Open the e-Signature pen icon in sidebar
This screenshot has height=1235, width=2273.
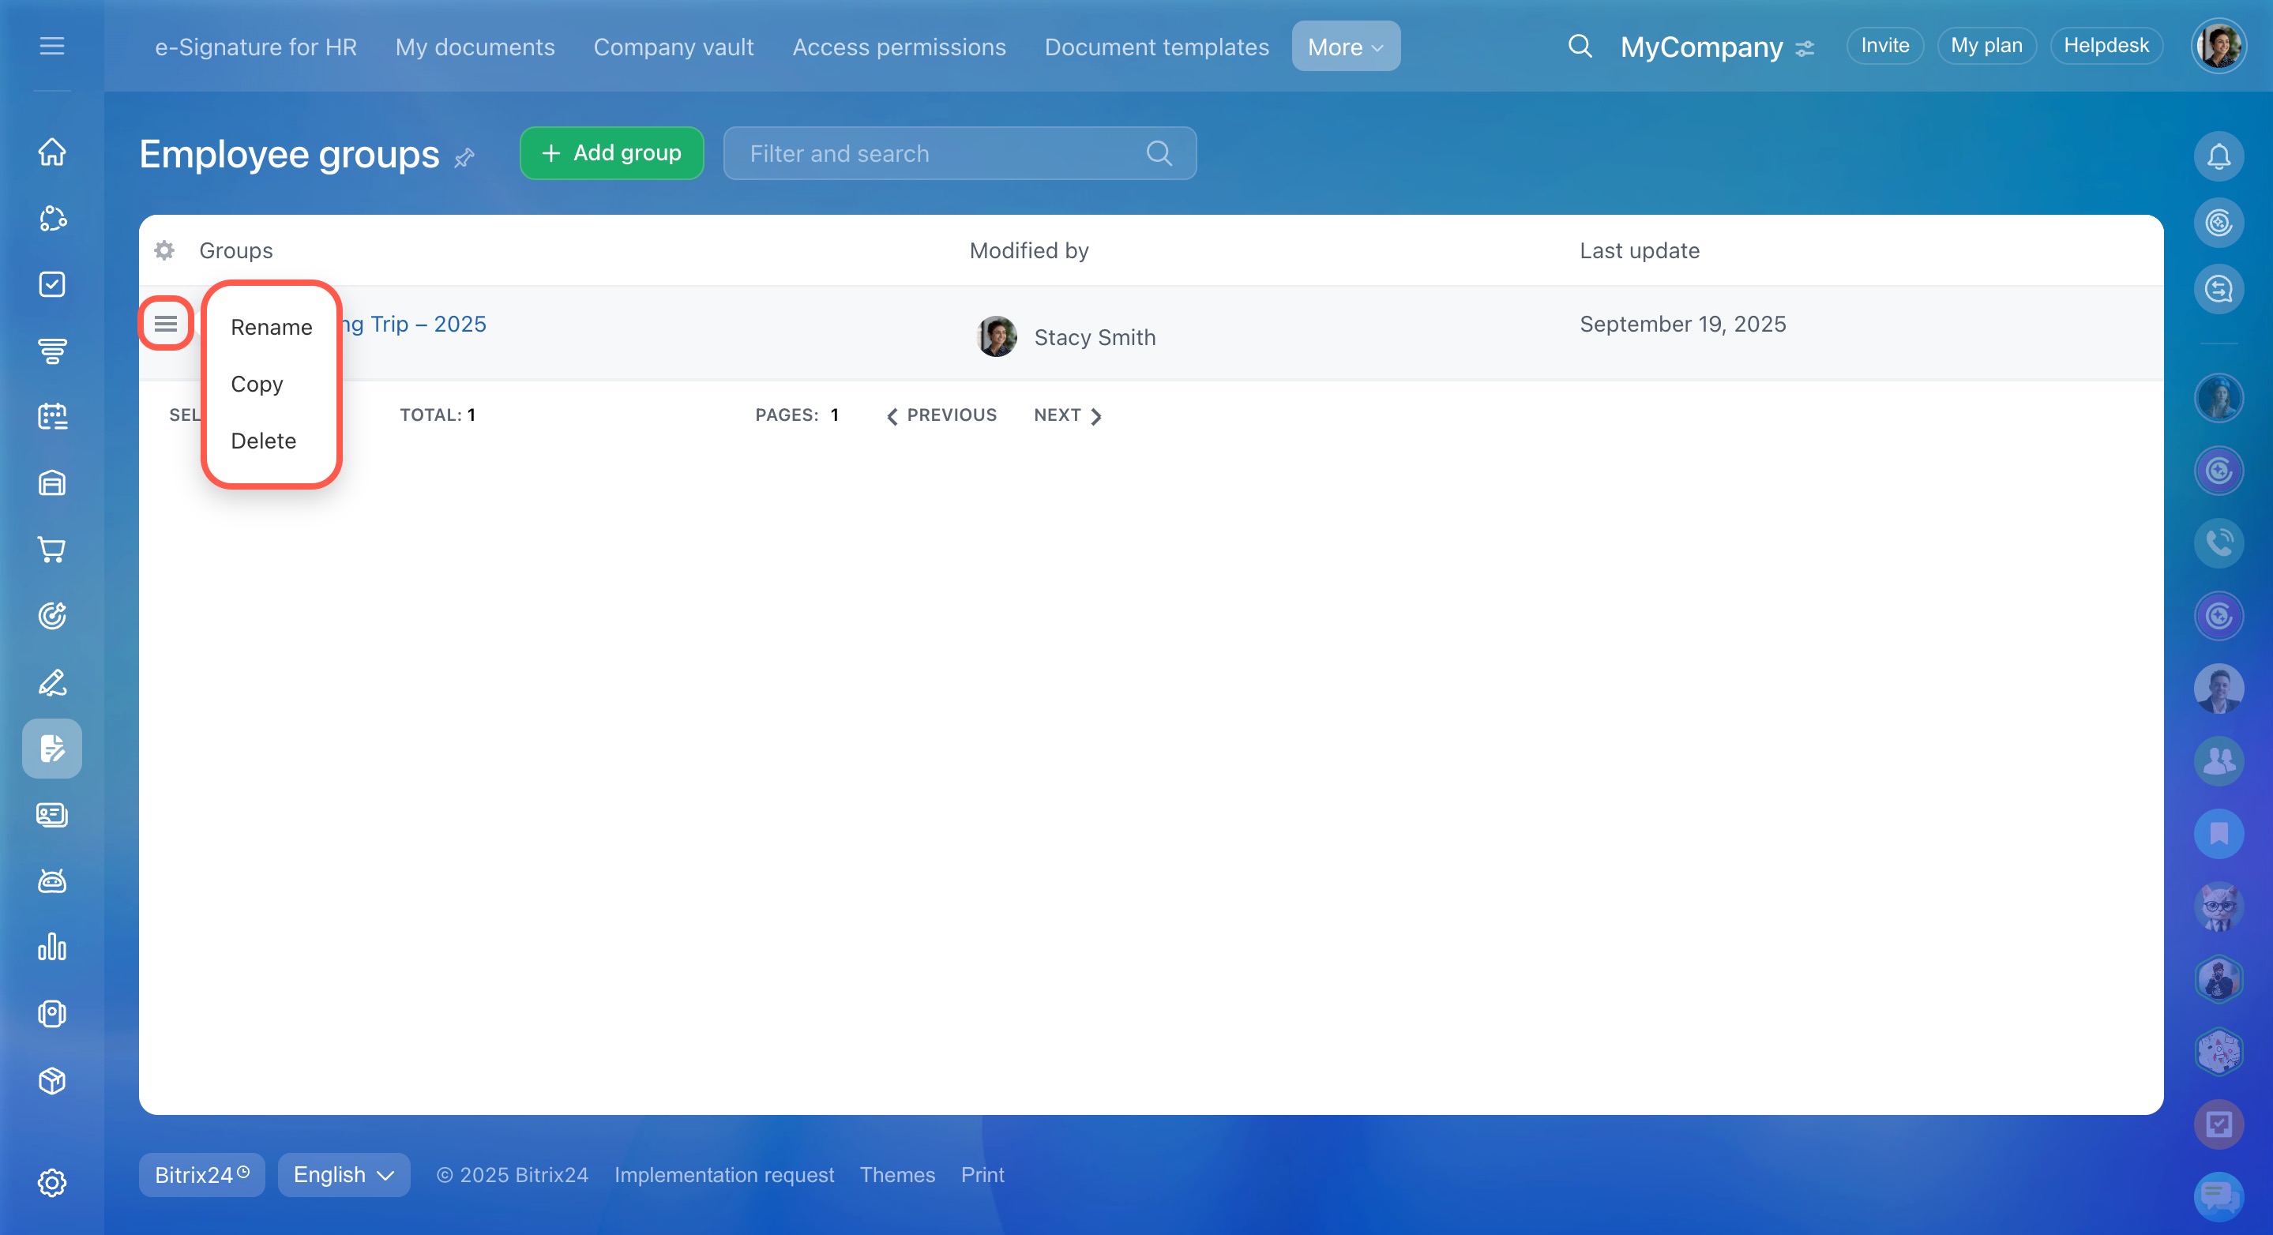tap(52, 682)
